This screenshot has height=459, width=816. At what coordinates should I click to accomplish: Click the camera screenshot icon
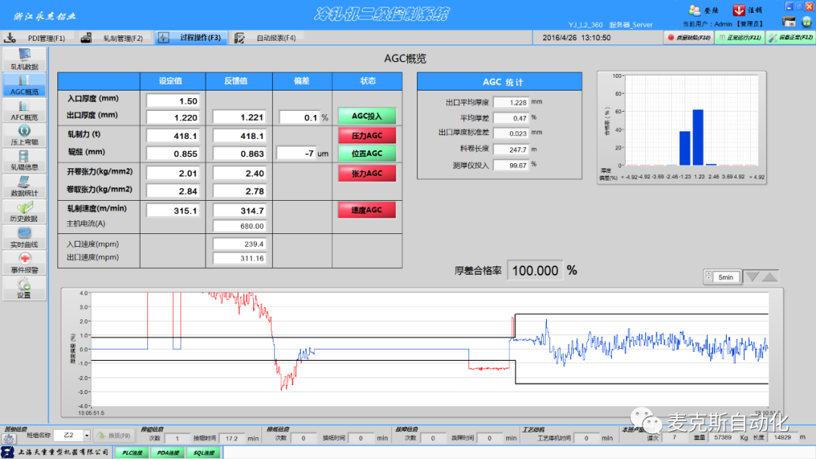789,22
